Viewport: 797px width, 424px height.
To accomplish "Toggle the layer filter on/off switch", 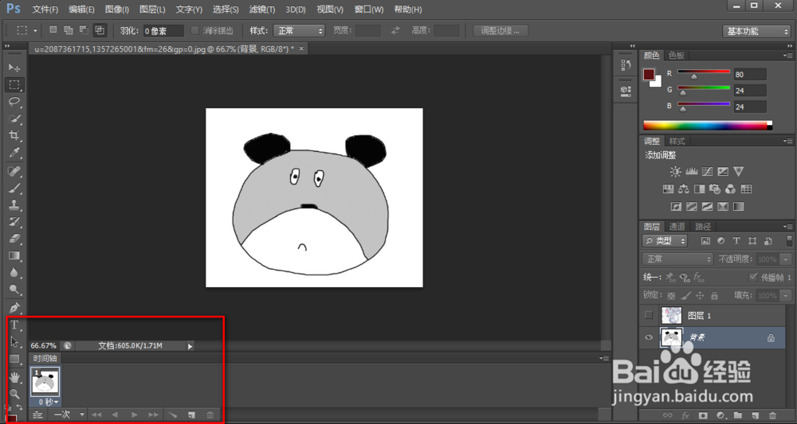I will [x=789, y=241].
